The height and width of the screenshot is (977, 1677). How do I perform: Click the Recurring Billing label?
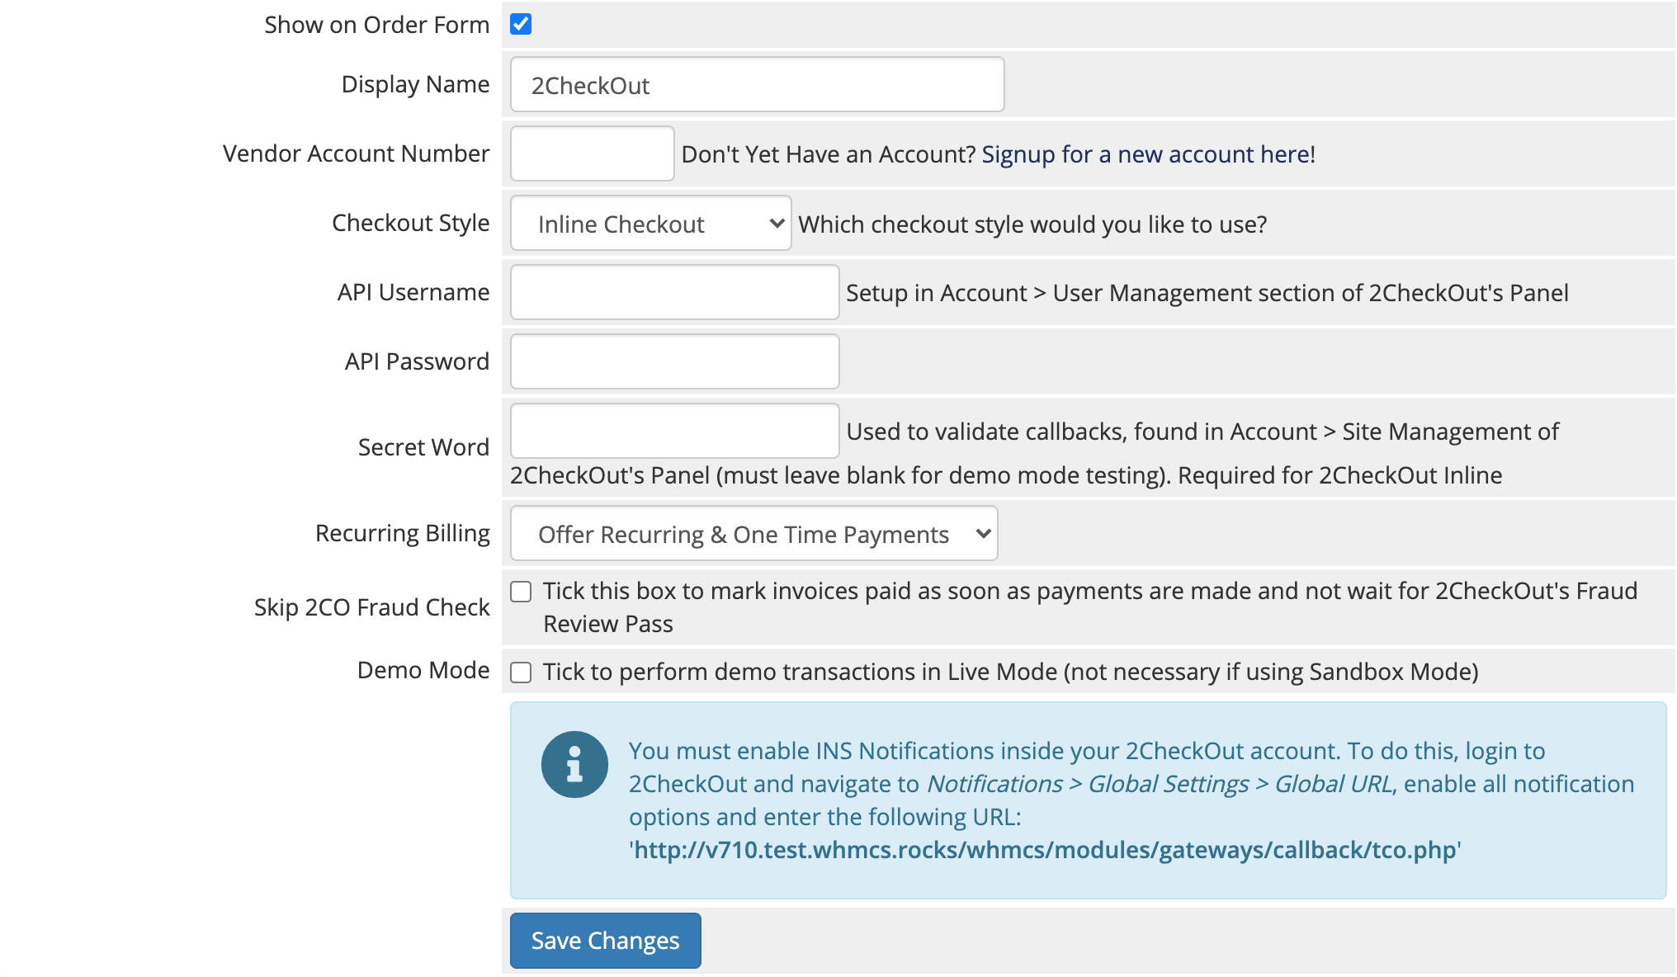click(403, 533)
